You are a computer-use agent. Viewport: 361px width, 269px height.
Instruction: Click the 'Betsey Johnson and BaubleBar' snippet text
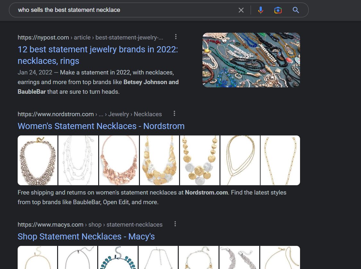(98, 87)
